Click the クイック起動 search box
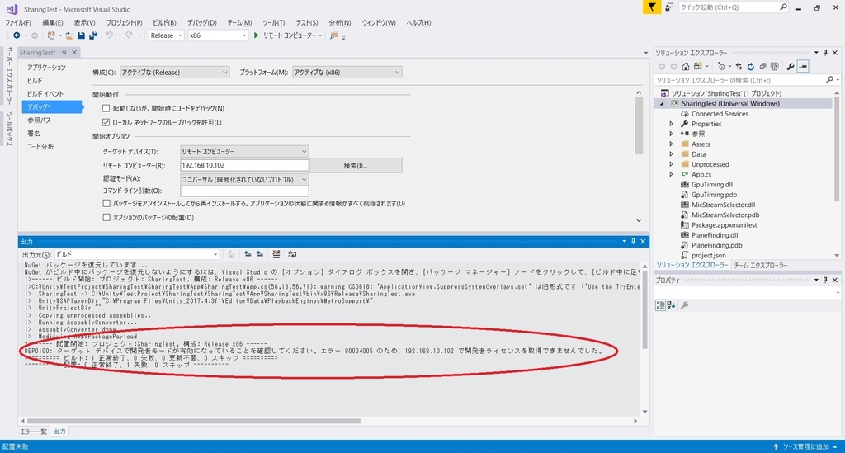Viewport: 845px width, 453px height. pos(733,7)
